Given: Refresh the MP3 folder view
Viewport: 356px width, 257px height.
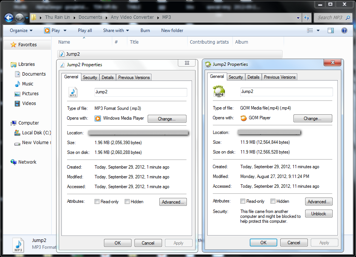Looking at the screenshot, I should pos(307,18).
